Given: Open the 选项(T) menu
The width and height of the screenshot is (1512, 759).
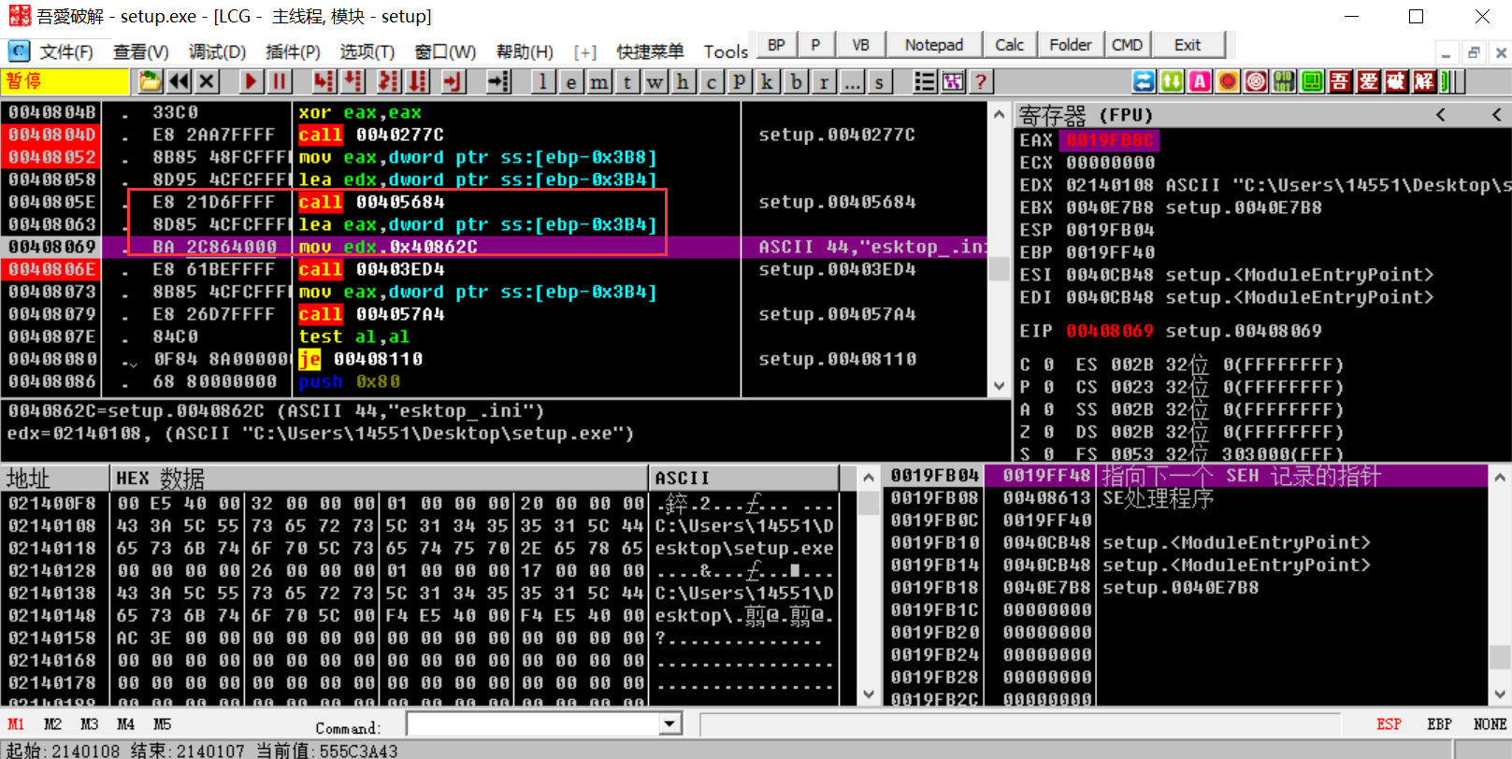Looking at the screenshot, I should [367, 51].
